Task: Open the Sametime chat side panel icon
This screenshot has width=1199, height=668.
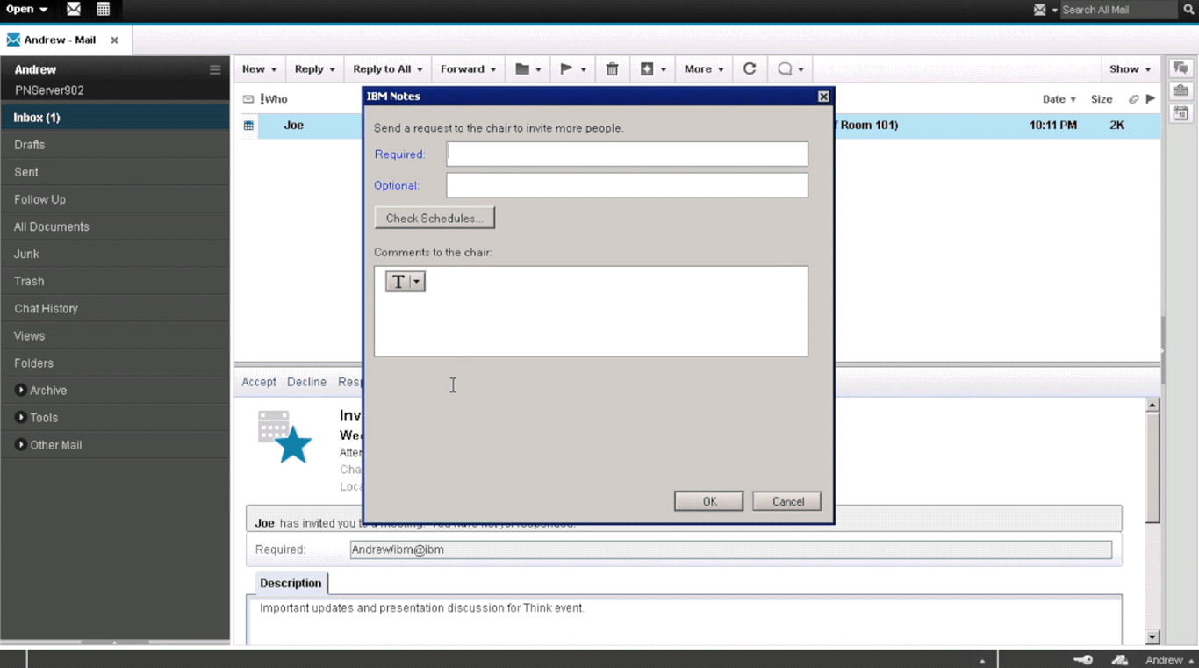Action: pos(1181,68)
